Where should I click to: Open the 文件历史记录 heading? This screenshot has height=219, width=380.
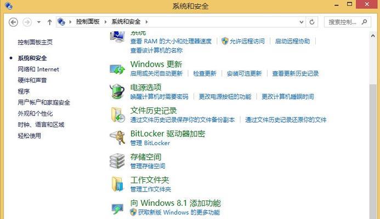click(154, 111)
